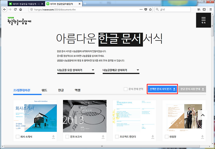Switch to the first browser tab
This screenshot has height=149, width=215.
[26, 4]
